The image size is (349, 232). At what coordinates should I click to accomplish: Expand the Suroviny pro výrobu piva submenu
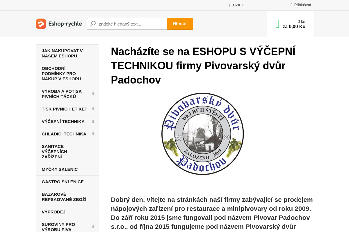[93, 226]
